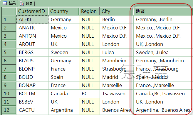This screenshot has width=193, height=115.
Task: Select row header number 9
Action: [9, 85]
